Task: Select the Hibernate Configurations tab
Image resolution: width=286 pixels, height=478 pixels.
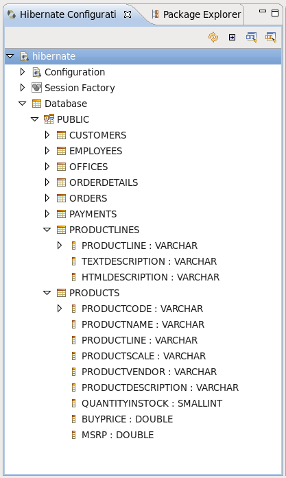Action: coord(68,14)
